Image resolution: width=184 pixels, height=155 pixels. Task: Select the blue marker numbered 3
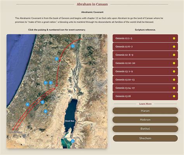point(50,83)
